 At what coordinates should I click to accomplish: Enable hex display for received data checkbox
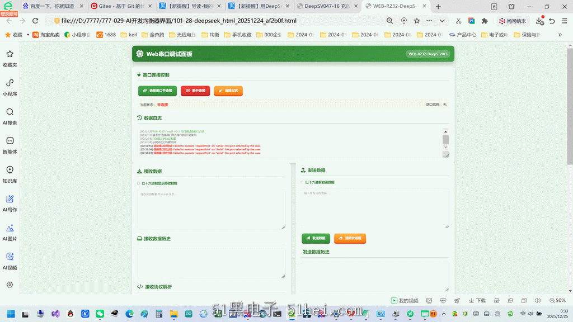point(139,183)
